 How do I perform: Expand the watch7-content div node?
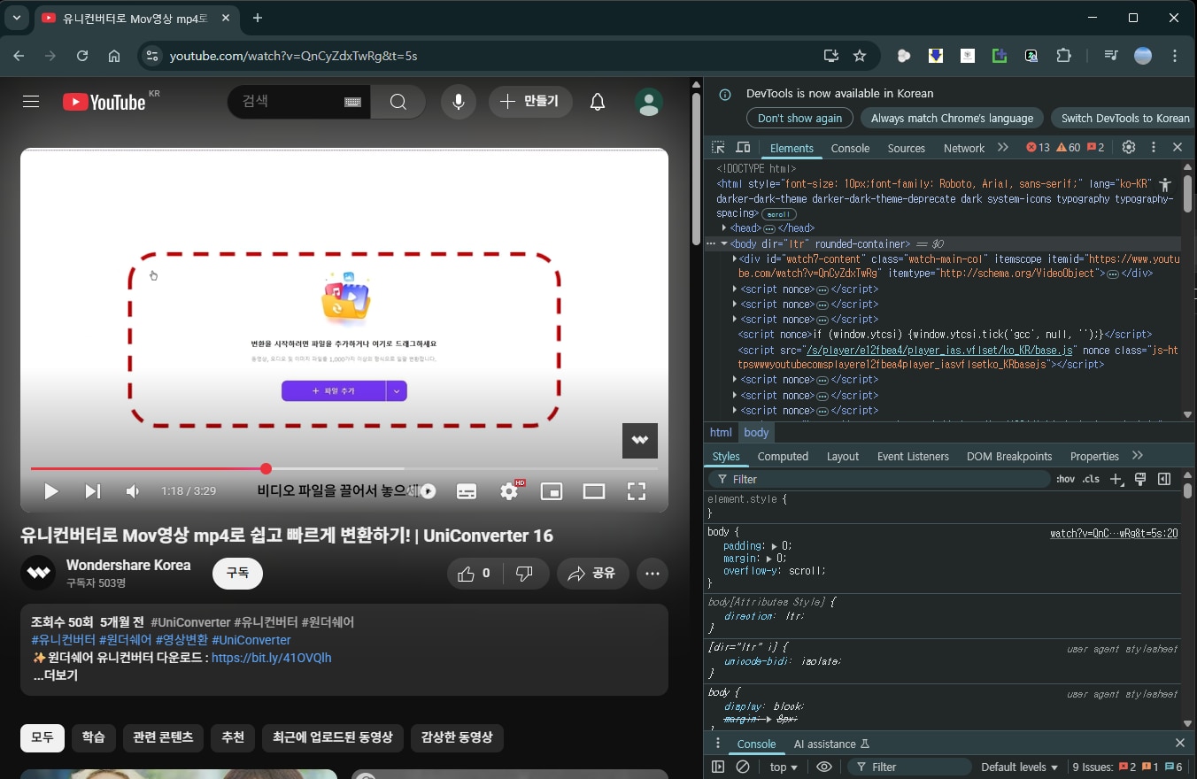tap(735, 258)
